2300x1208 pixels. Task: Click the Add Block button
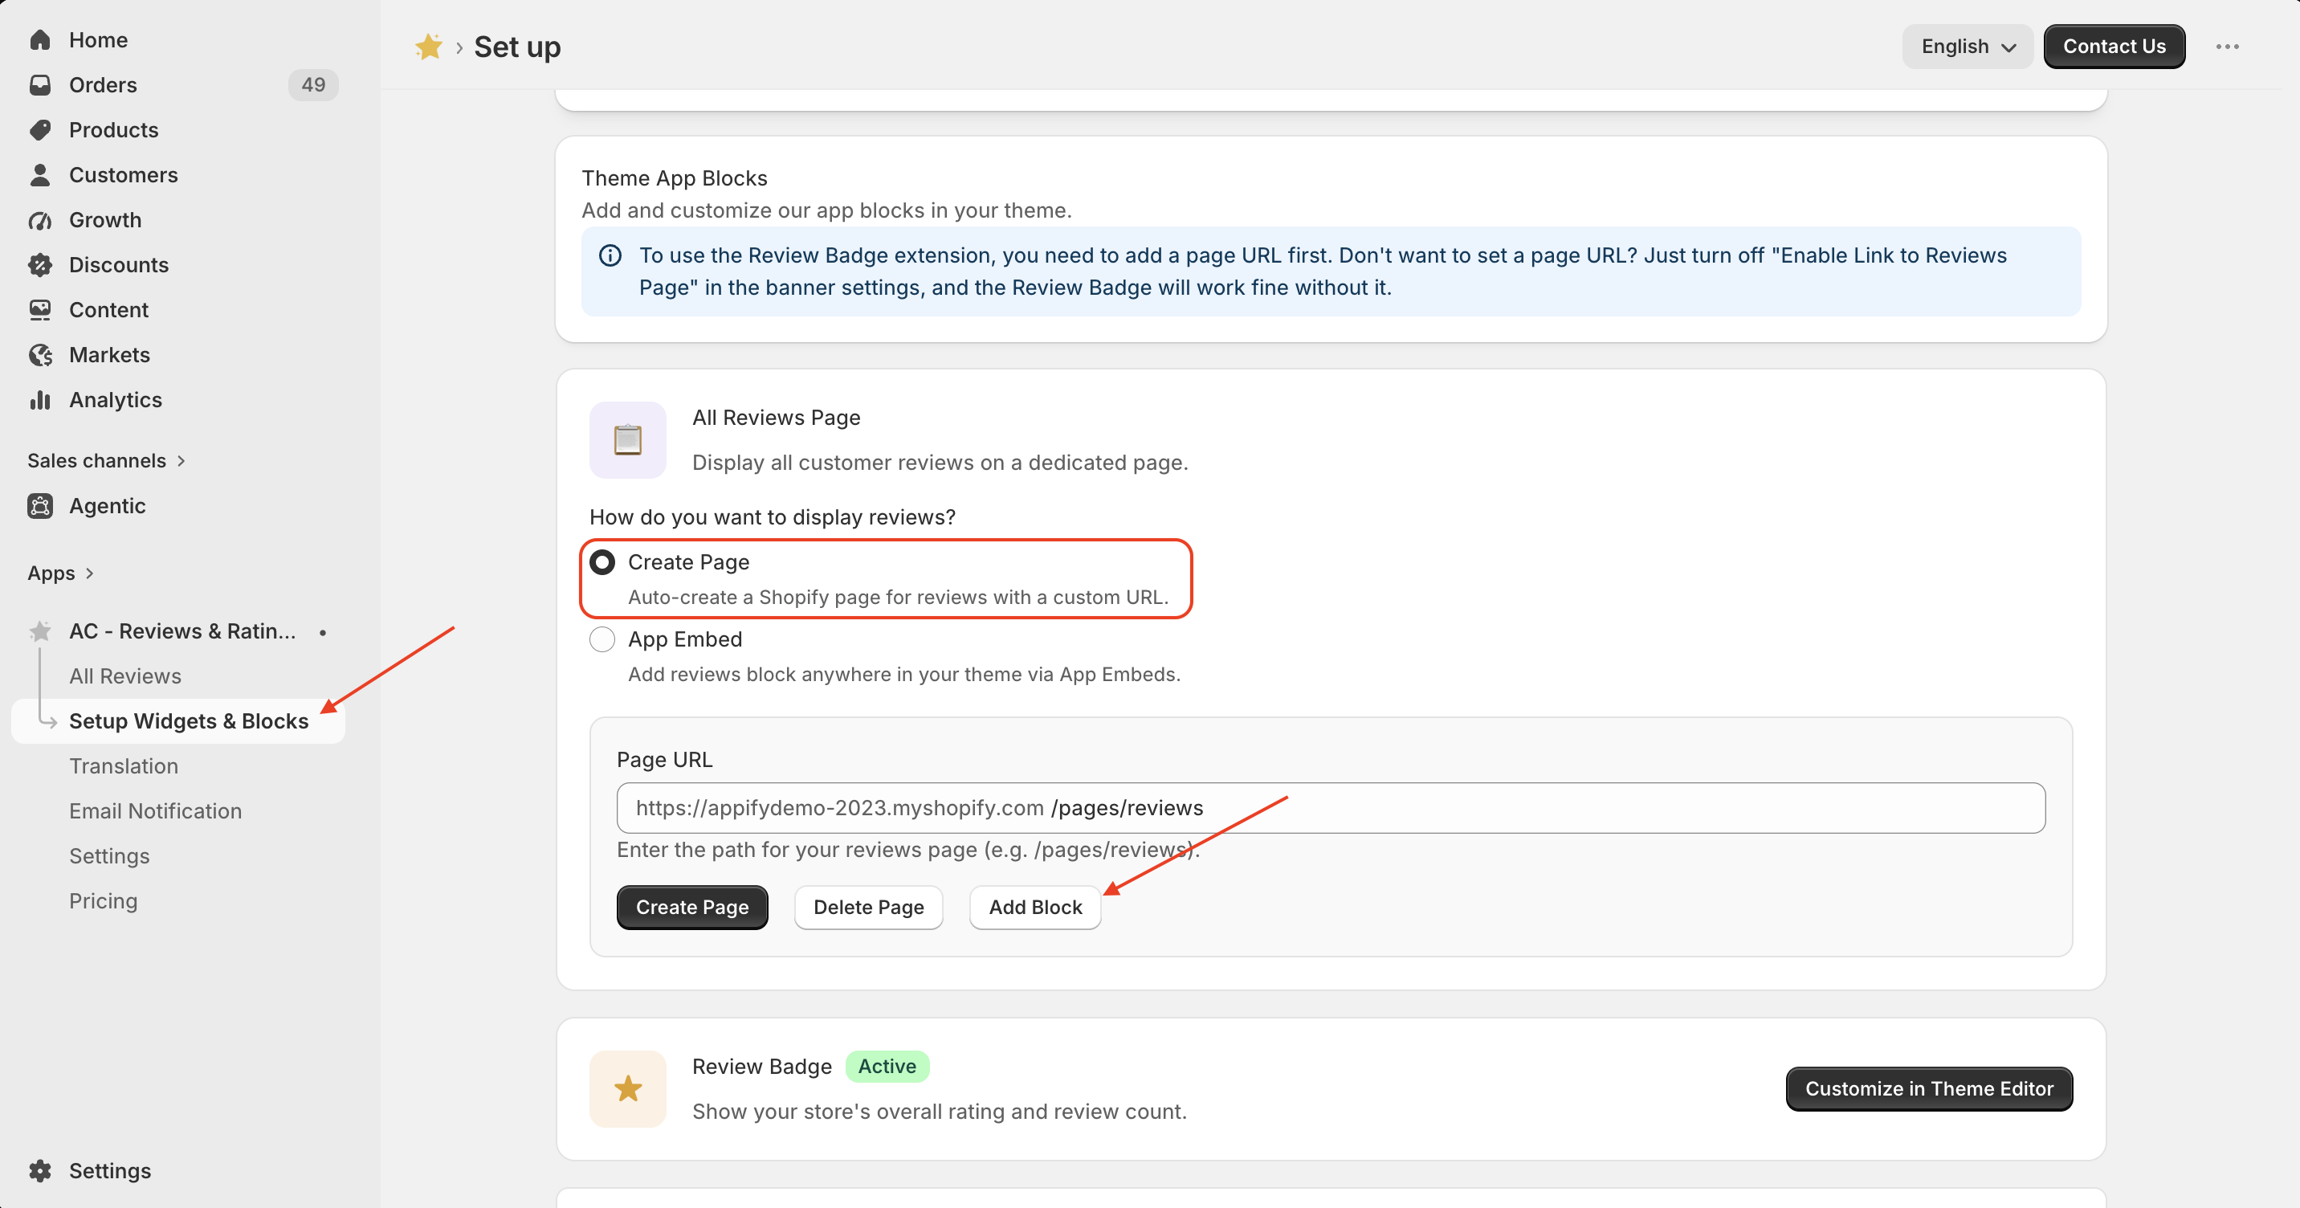1035,907
